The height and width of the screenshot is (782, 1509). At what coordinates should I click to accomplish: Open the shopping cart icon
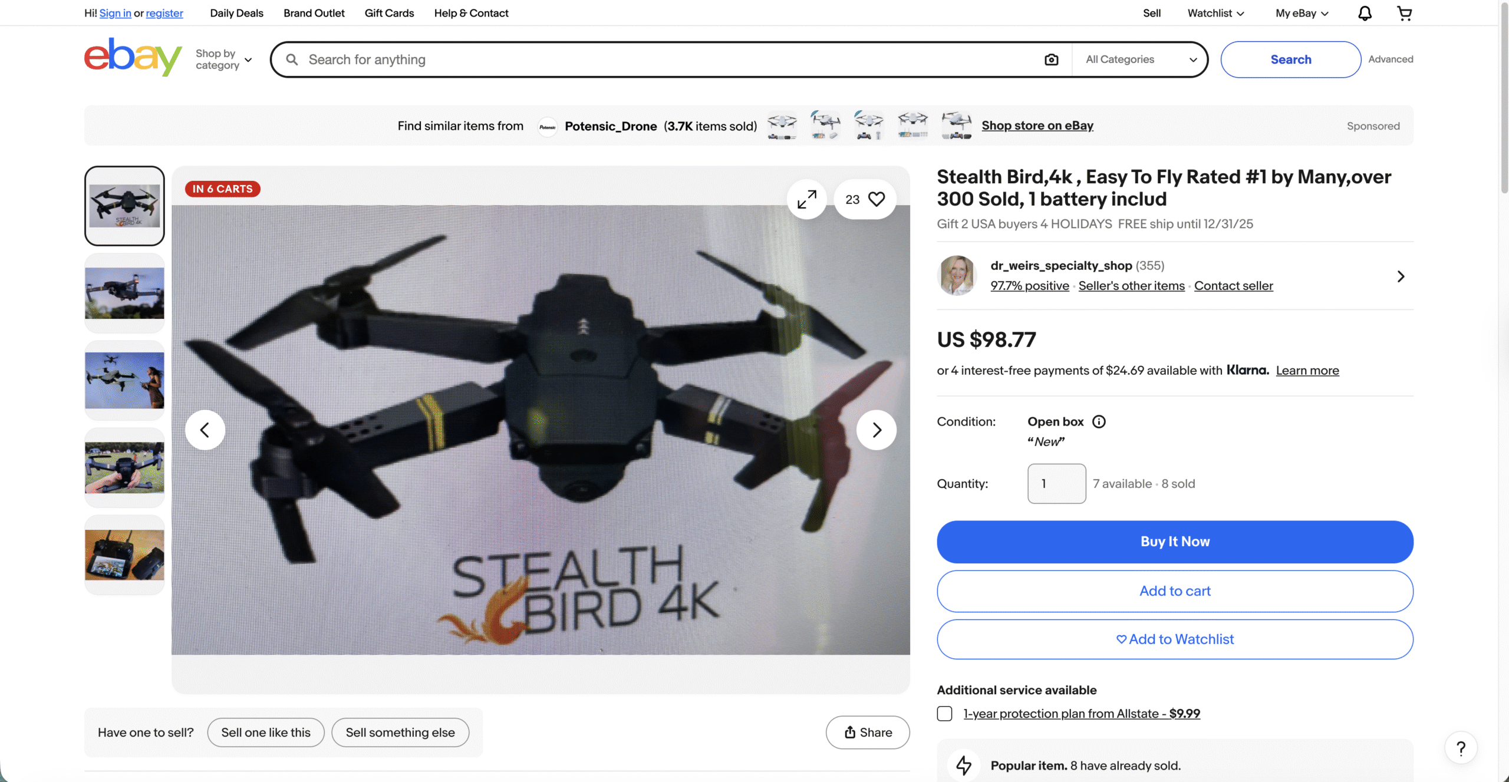click(x=1405, y=13)
